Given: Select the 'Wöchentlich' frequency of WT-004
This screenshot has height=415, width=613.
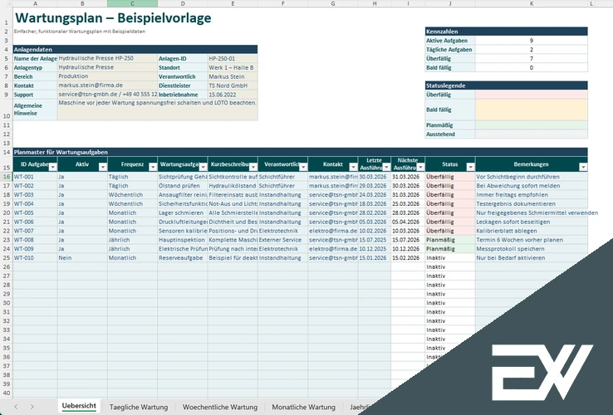Looking at the screenshot, I should pyautogui.click(x=133, y=203).
